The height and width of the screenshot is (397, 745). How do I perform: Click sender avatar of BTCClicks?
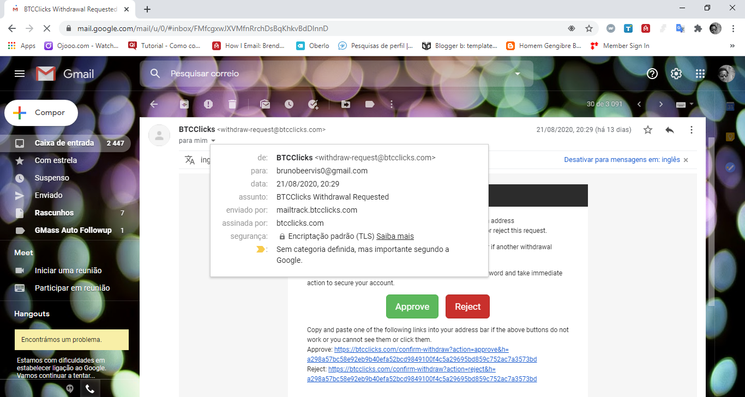coord(159,135)
